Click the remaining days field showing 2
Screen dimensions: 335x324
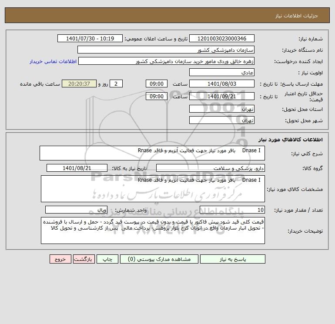coord(116,84)
